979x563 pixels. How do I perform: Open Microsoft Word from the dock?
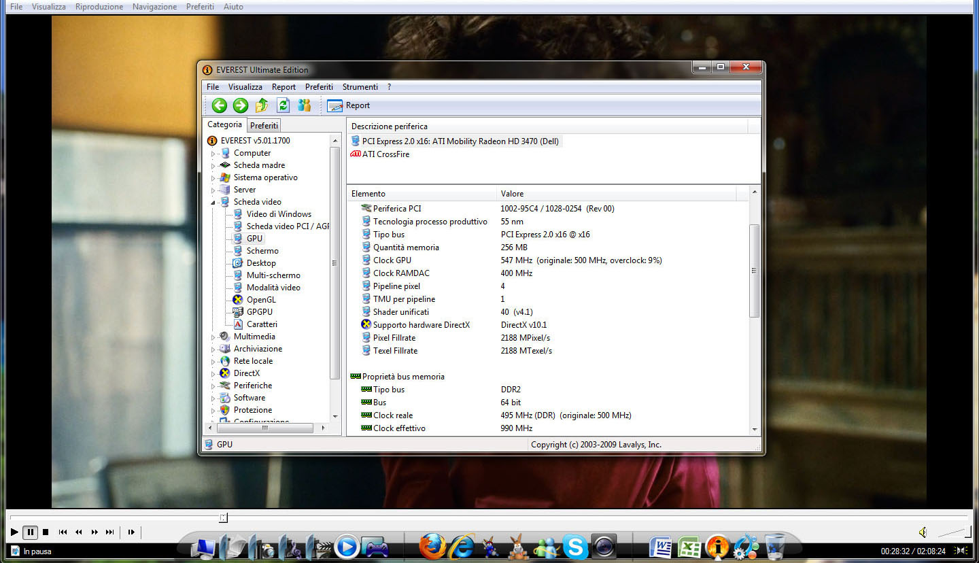click(x=661, y=547)
